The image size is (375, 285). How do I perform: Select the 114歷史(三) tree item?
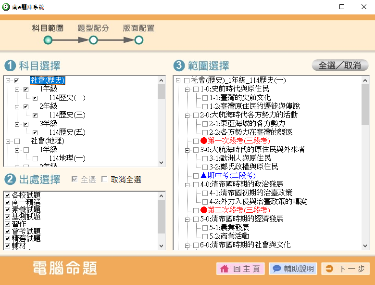tap(67, 115)
